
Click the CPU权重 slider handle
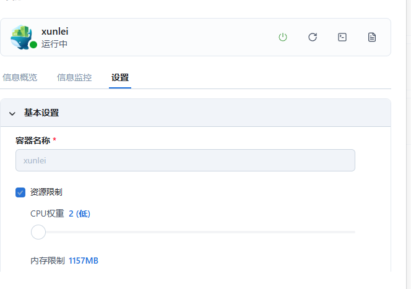38,232
